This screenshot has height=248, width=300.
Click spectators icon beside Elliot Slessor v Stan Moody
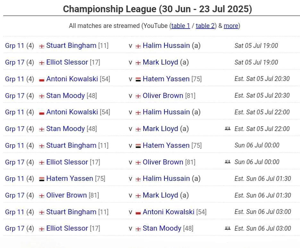pos(228,228)
